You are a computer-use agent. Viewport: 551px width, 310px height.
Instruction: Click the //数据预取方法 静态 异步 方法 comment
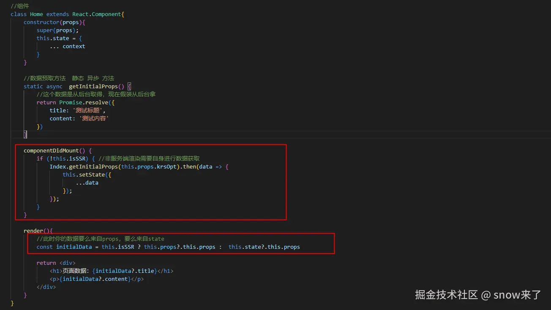(x=69, y=78)
